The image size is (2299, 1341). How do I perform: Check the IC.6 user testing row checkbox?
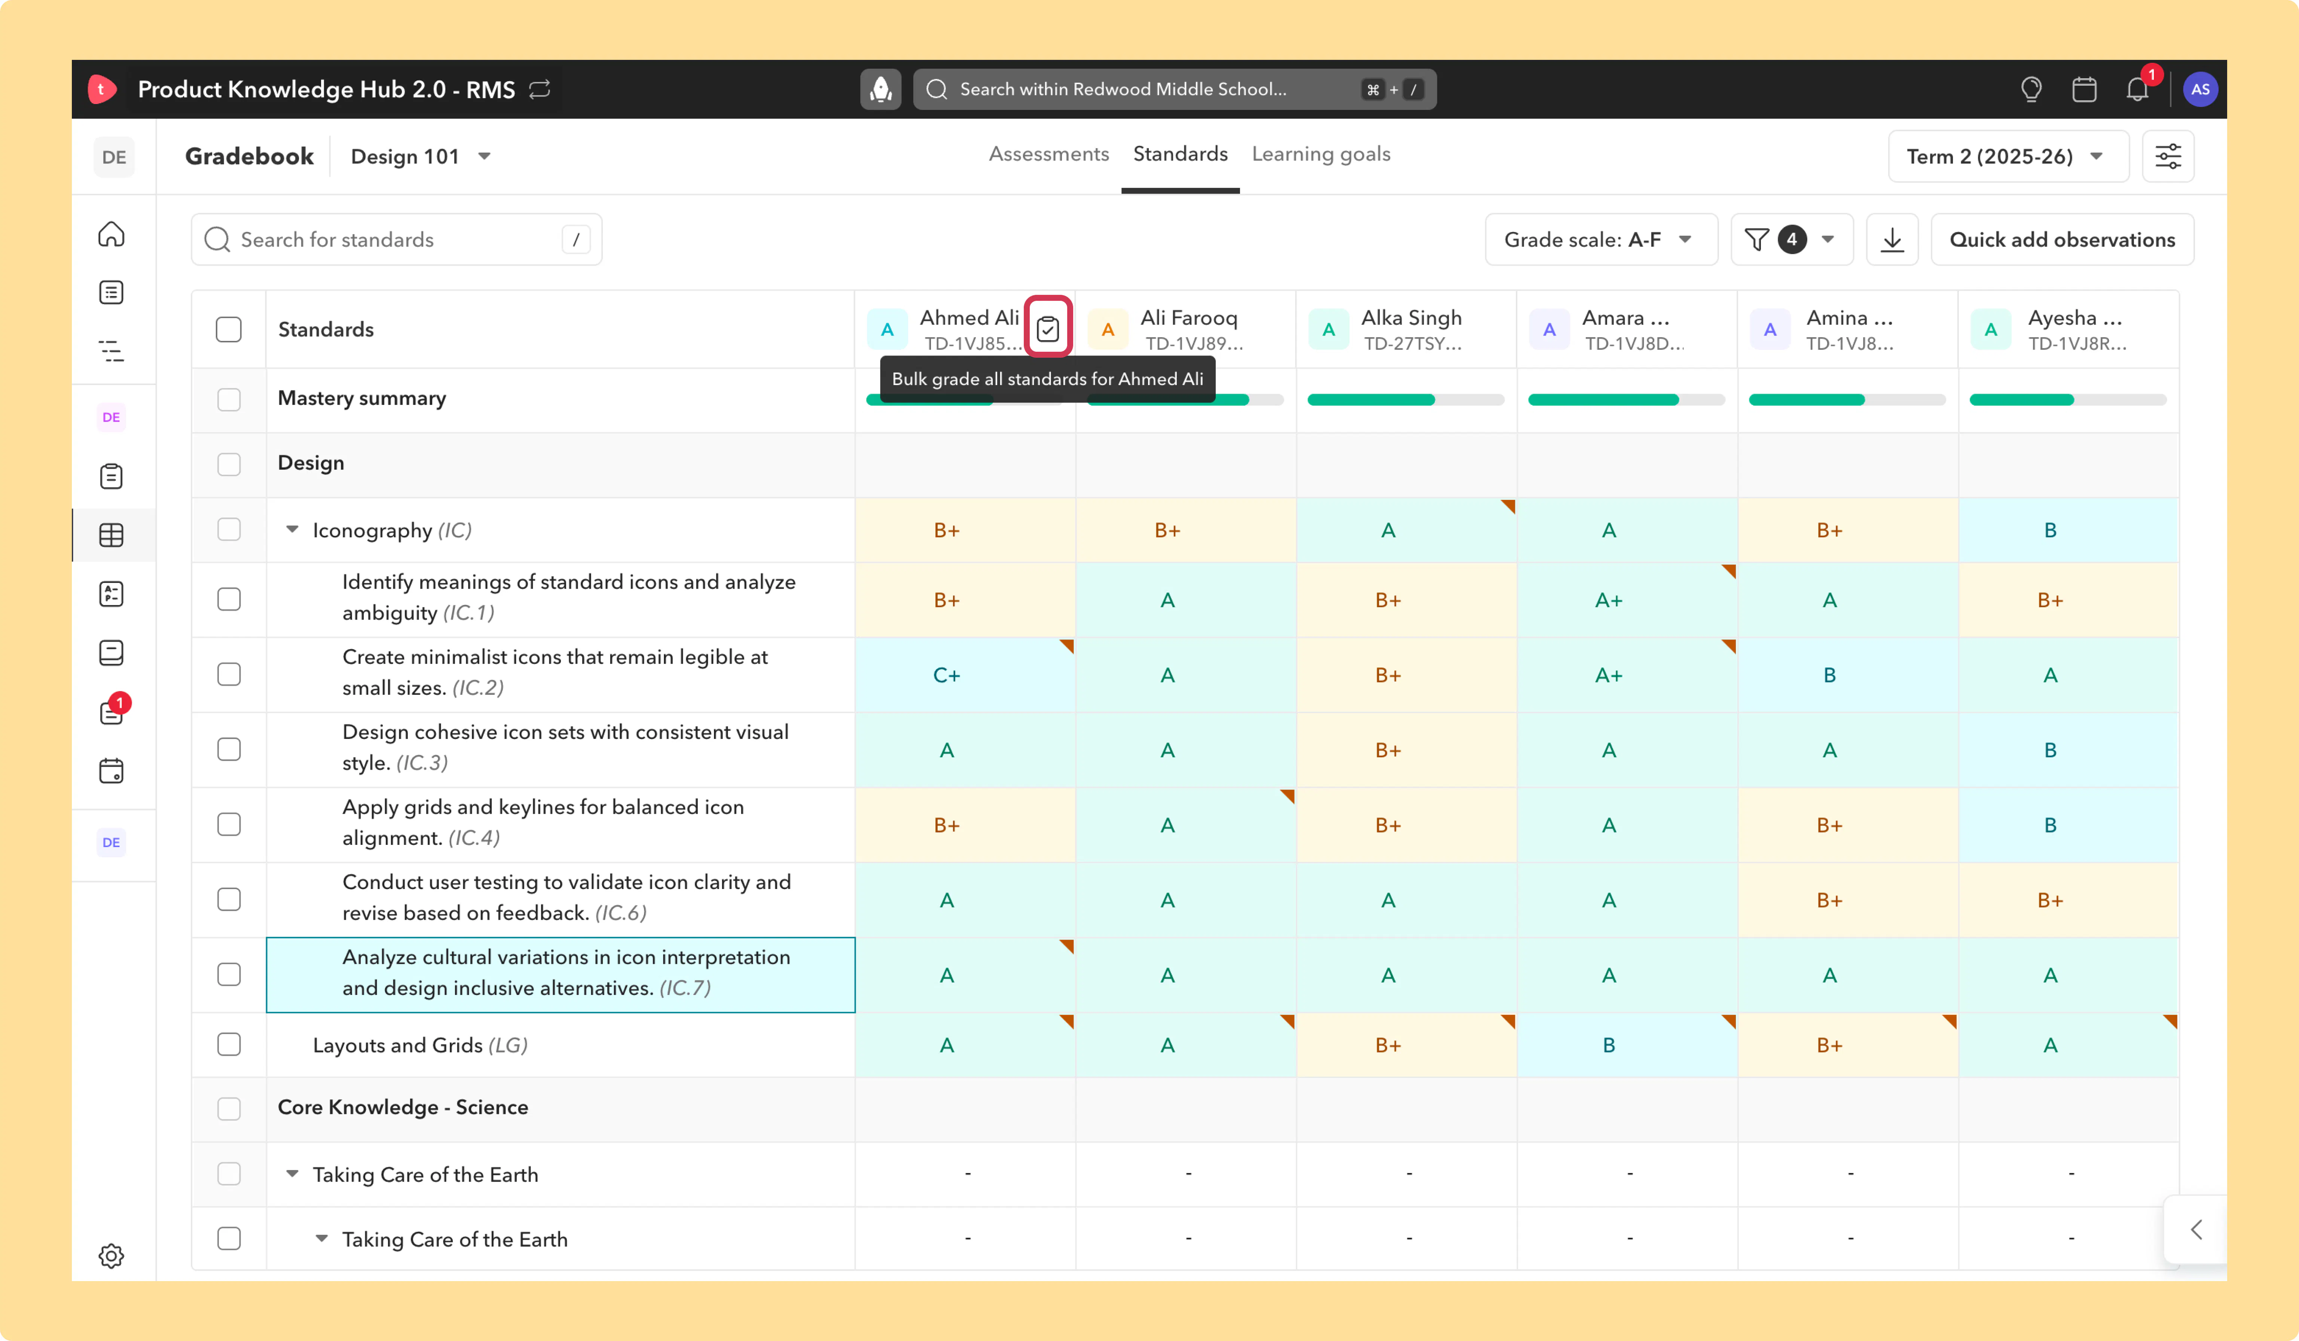pos(229,899)
